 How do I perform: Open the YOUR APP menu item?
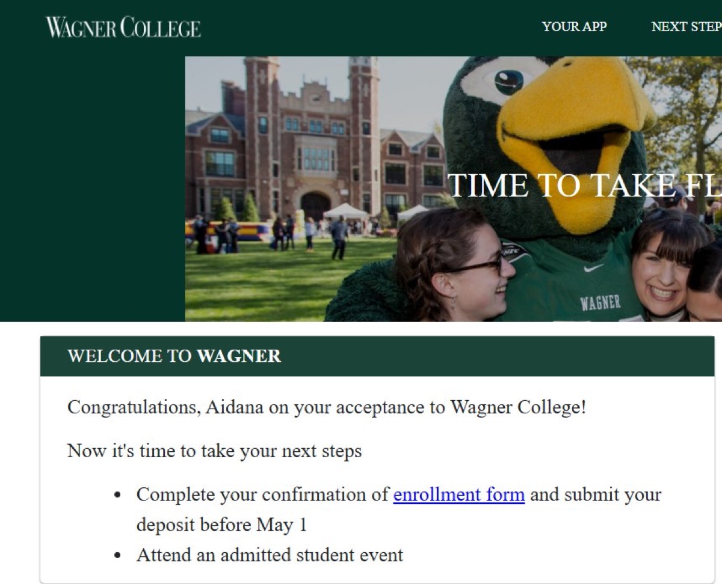point(574,26)
